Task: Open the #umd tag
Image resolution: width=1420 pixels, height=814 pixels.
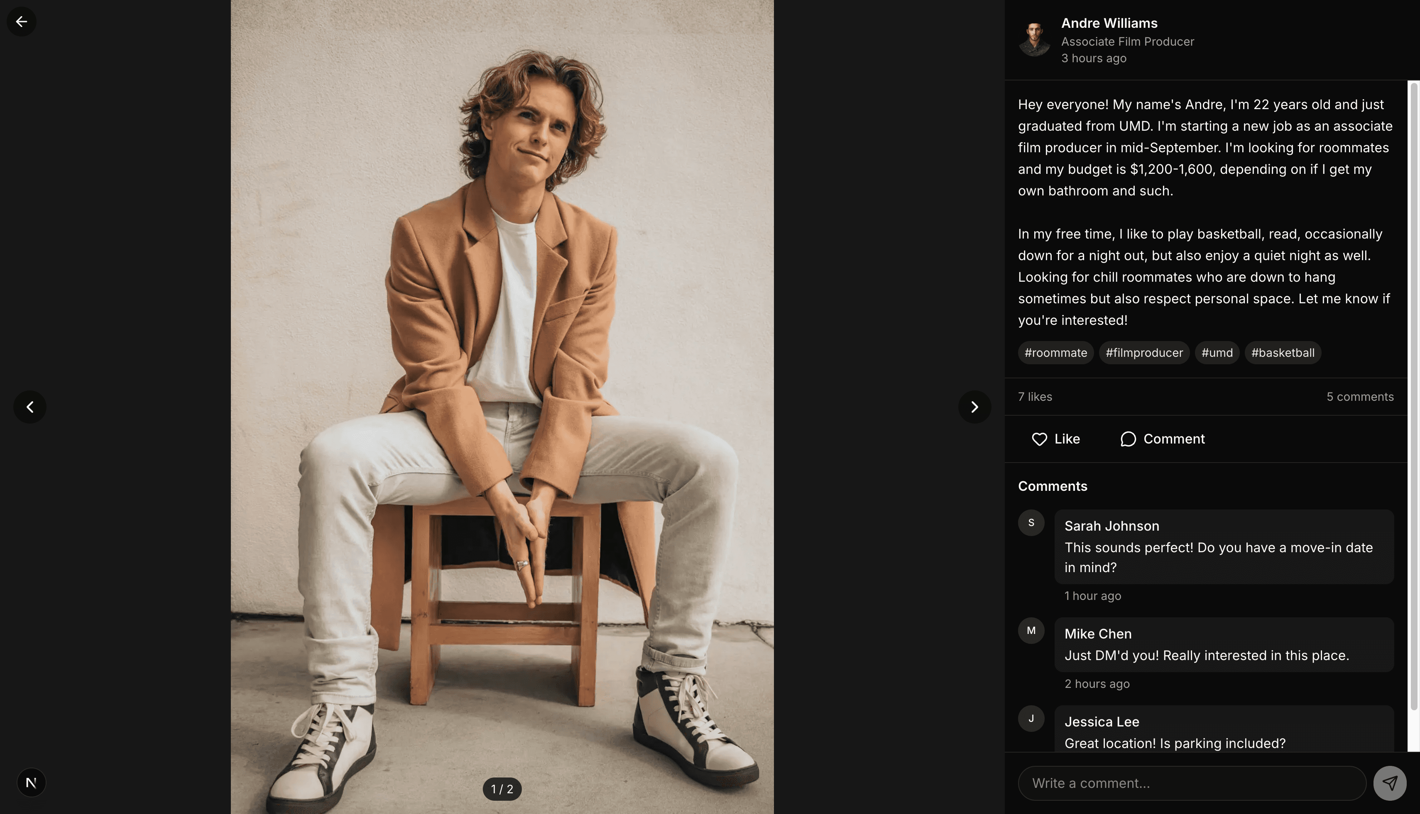Action: (1217, 352)
